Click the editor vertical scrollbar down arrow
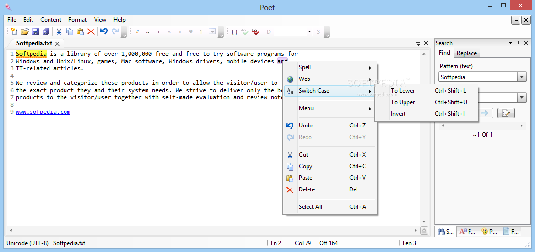 [x=424, y=221]
